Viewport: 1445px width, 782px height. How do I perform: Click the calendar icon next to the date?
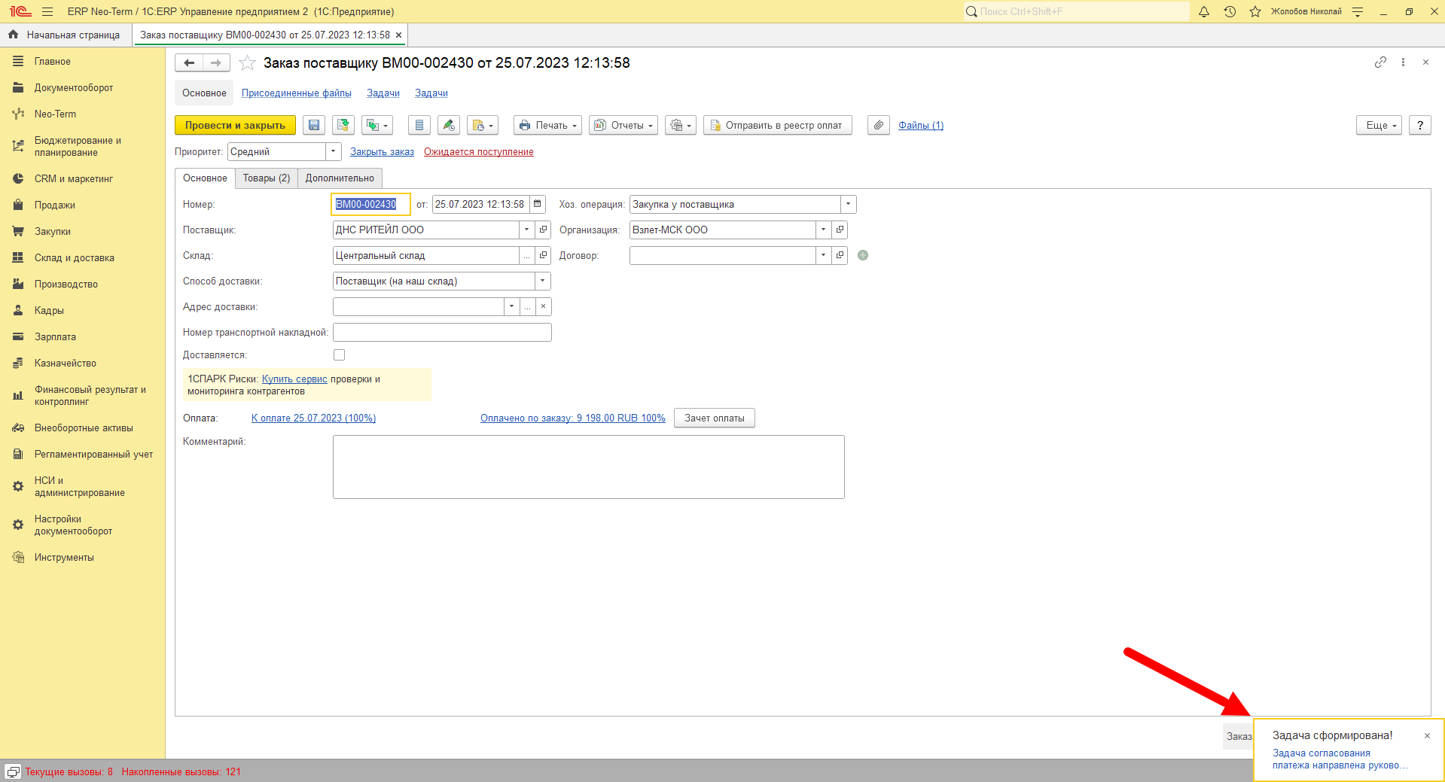pos(538,204)
